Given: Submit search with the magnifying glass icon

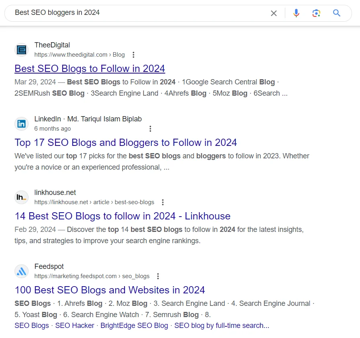Looking at the screenshot, I should coord(337,13).
